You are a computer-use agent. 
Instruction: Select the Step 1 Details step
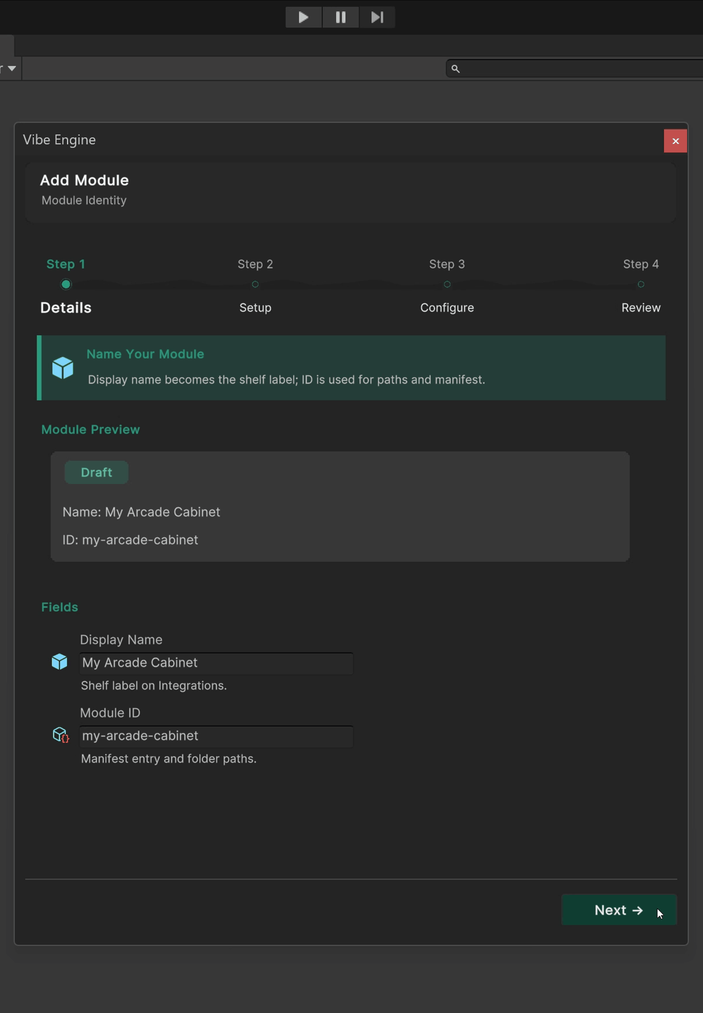66,286
